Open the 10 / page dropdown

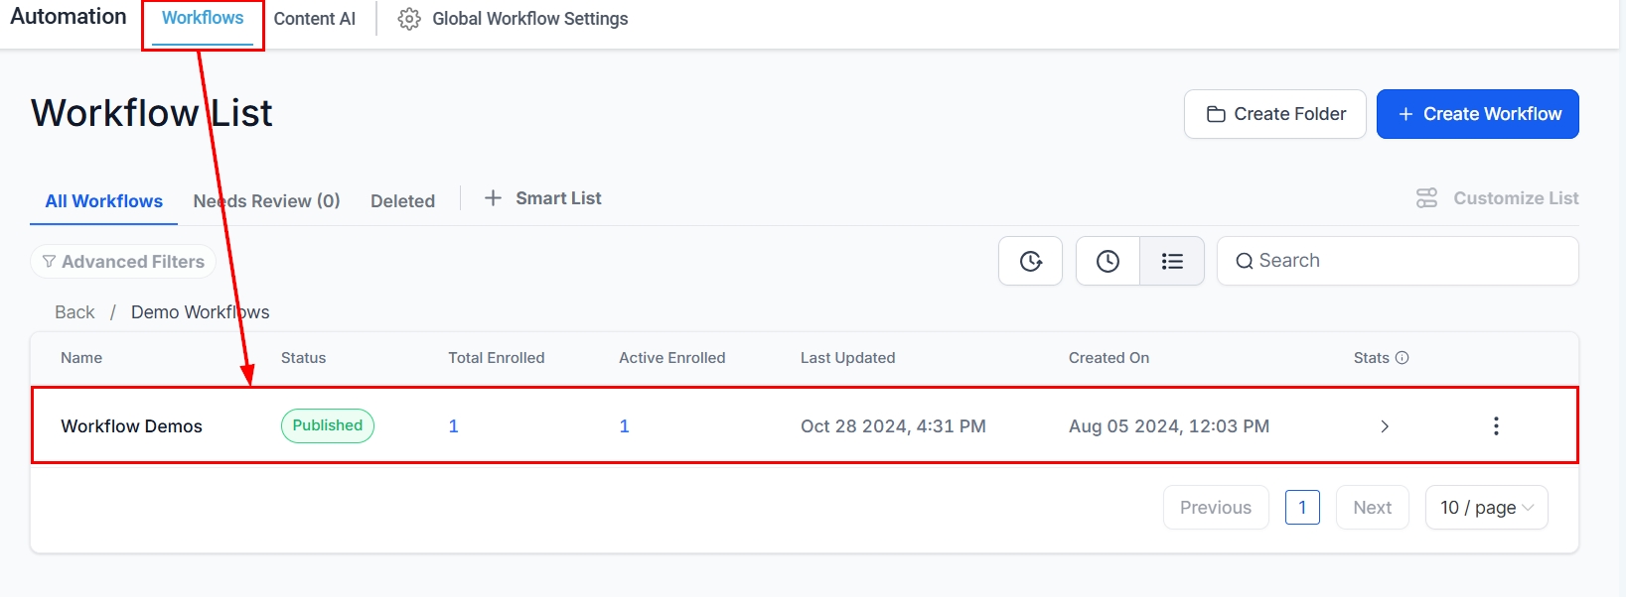coord(1486,508)
